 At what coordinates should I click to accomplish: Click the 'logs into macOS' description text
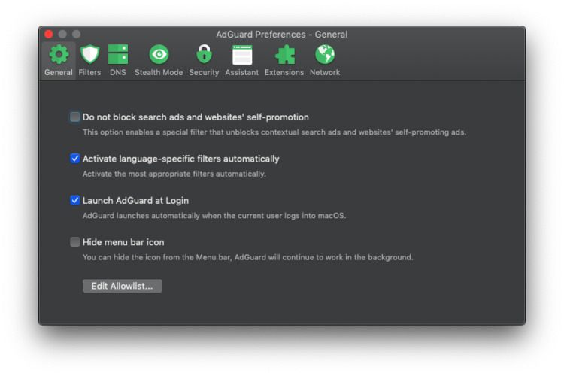tap(214, 216)
